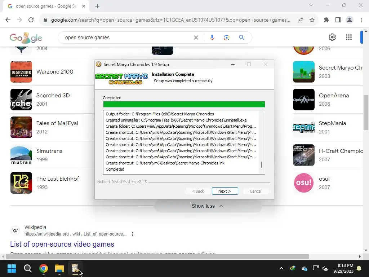Clear the Google search box
The width and height of the screenshot is (369, 277).
(x=196, y=38)
